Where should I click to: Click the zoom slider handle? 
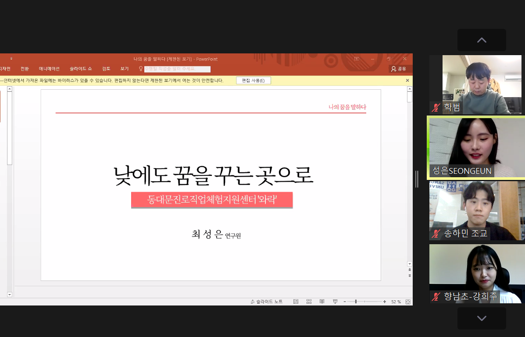tap(356, 302)
